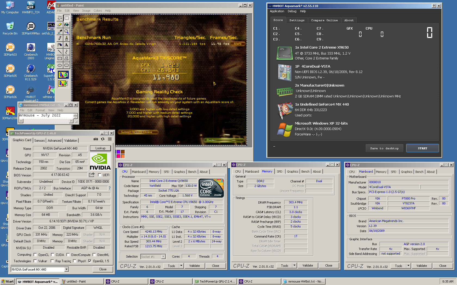Select the Rounded Rectangle tool in Paint

(67, 65)
